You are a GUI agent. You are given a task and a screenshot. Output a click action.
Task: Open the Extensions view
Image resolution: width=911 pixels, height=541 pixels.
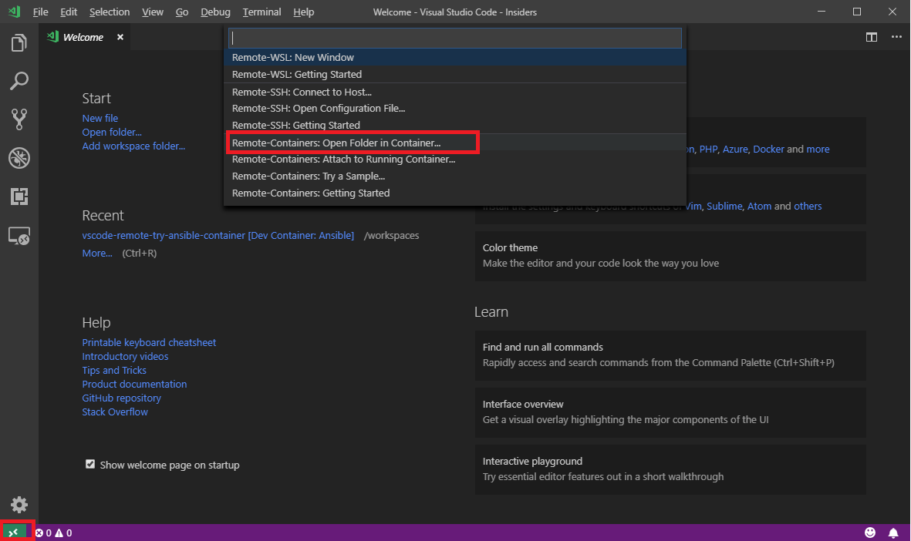pyautogui.click(x=19, y=197)
